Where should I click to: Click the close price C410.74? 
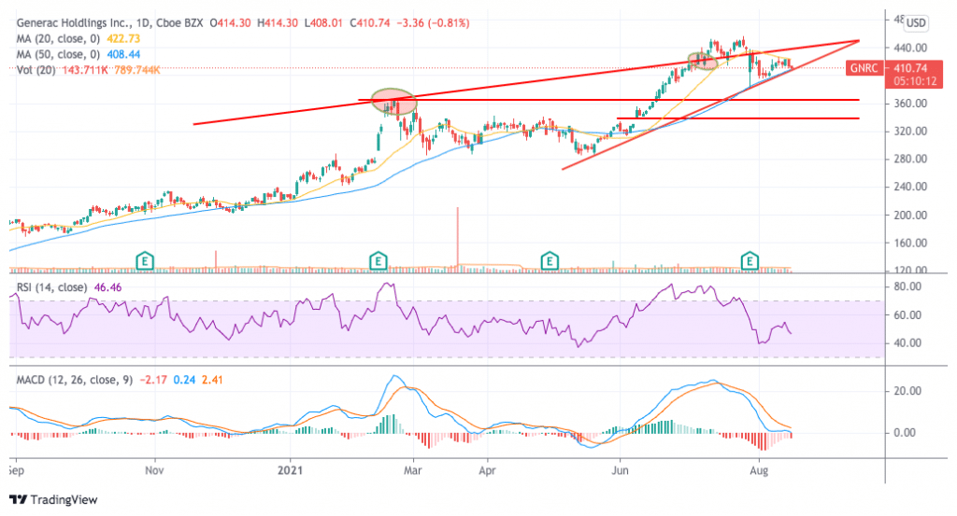[370, 23]
